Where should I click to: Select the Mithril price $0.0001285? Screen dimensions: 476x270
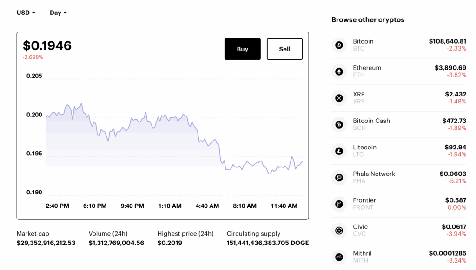point(447,253)
